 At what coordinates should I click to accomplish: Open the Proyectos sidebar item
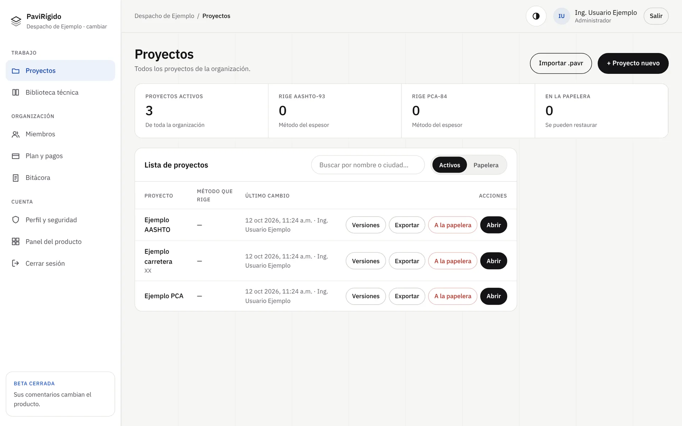tap(60, 71)
